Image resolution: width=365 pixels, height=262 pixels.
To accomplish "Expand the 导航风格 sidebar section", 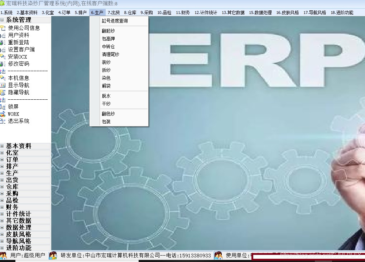I will point(2,241).
